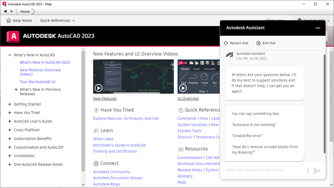The height and width of the screenshot is (188, 334).
Task: Click the Learn graduation cap icon
Action: [96, 130]
